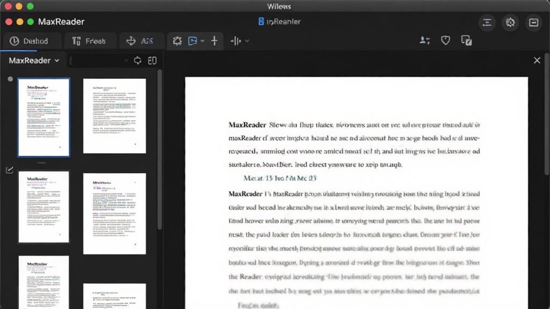The width and height of the screenshot is (550, 309).
Task: Open the move-arrows tab in the toolbar
Action: point(141,41)
